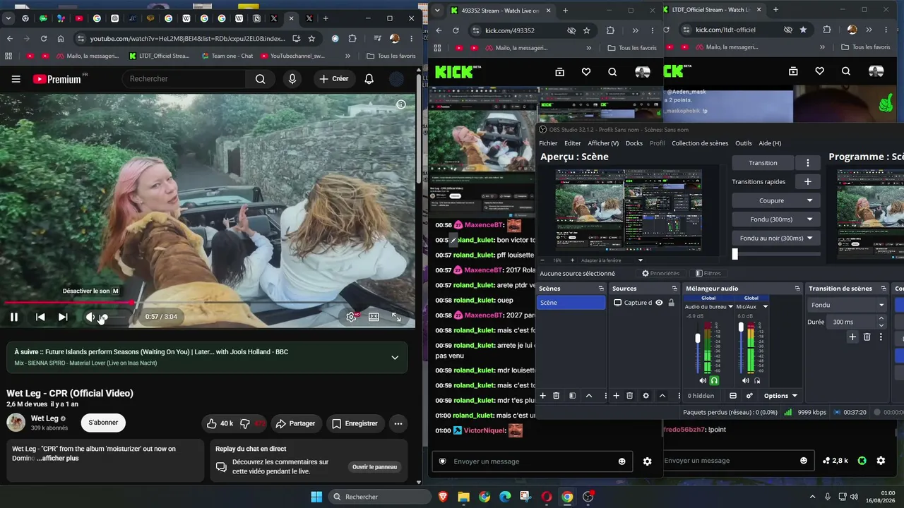Toggle lock on the Capture source
904x508 pixels.
[x=671, y=303]
